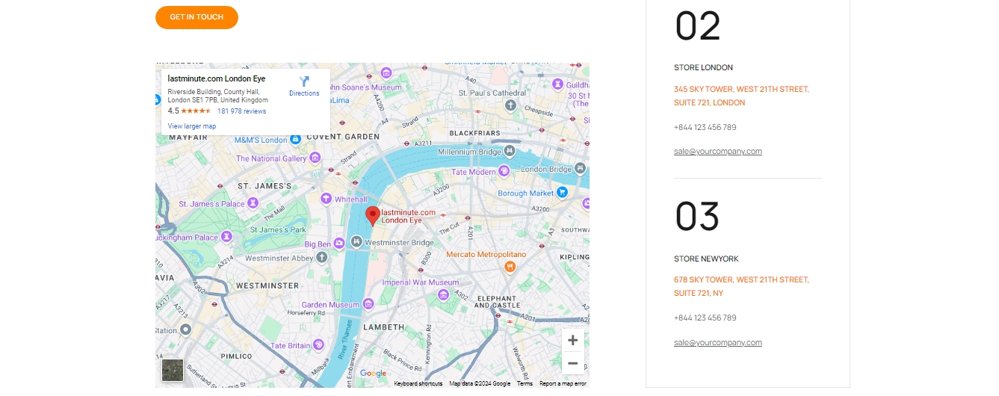Click the Store Newyork email address
This screenshot has height=396, width=999.
pos(717,342)
